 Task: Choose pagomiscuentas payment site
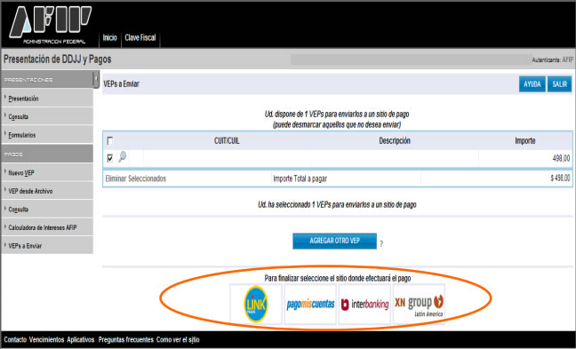pos(310,304)
